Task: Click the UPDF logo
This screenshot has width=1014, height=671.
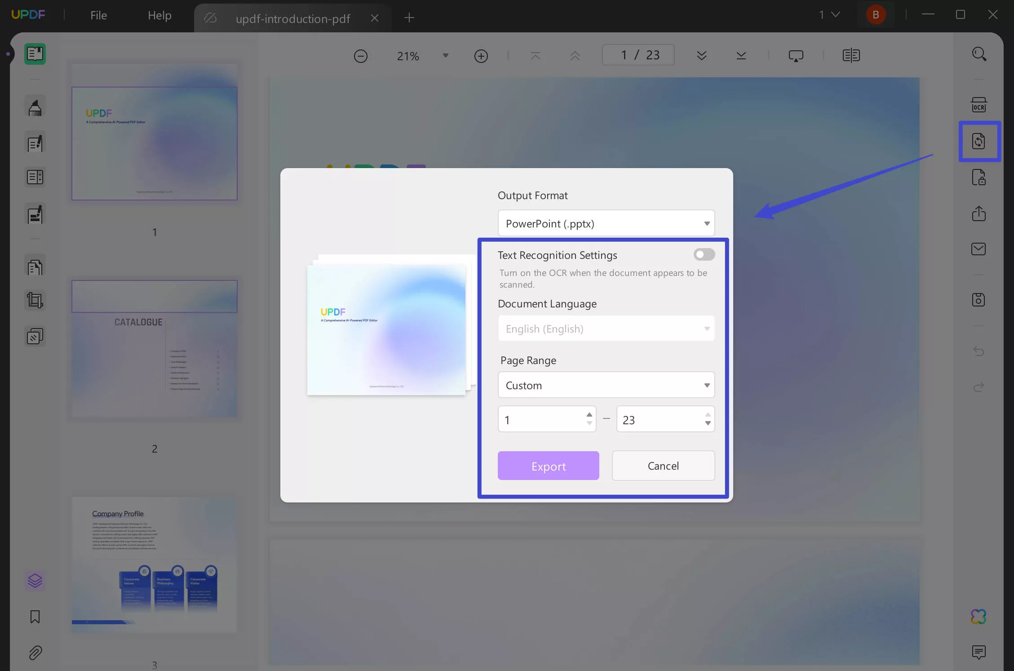Action: (x=28, y=15)
